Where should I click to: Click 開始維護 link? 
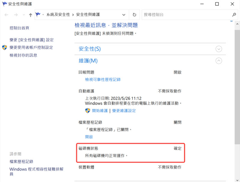pyautogui.click(x=100, y=111)
